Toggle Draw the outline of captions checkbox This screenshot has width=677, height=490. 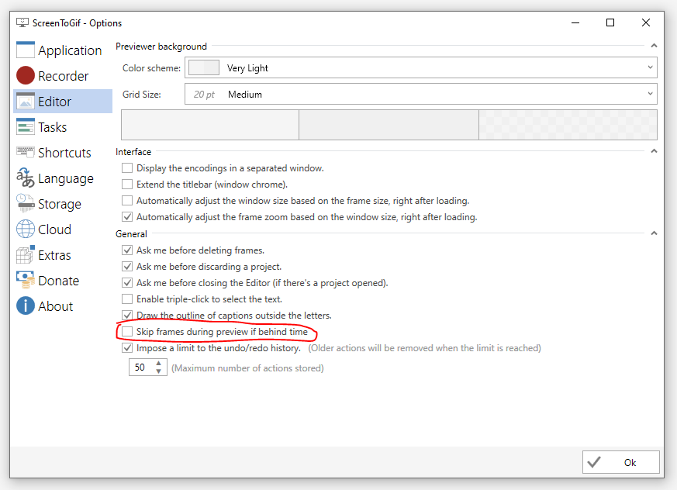click(127, 315)
